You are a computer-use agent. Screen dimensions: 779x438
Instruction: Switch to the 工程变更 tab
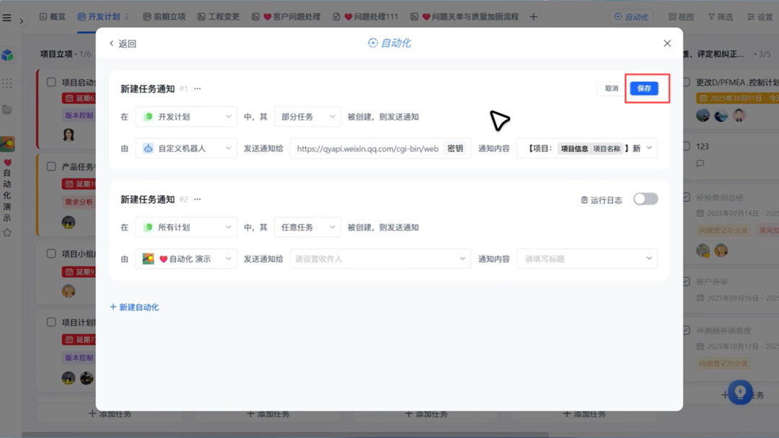tap(219, 17)
